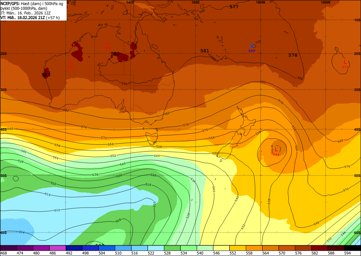
Task: Select the legend swatch between 564 and 570
Action: point(270,248)
